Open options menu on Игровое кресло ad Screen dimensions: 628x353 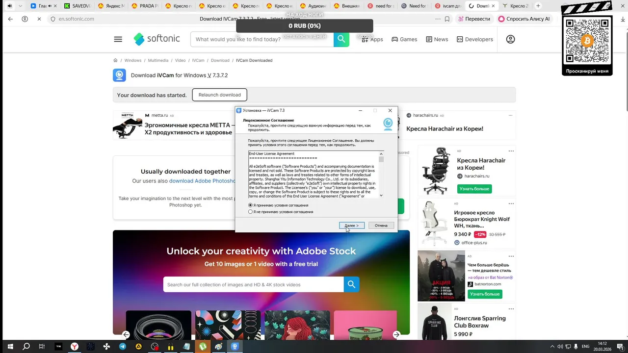(511, 203)
